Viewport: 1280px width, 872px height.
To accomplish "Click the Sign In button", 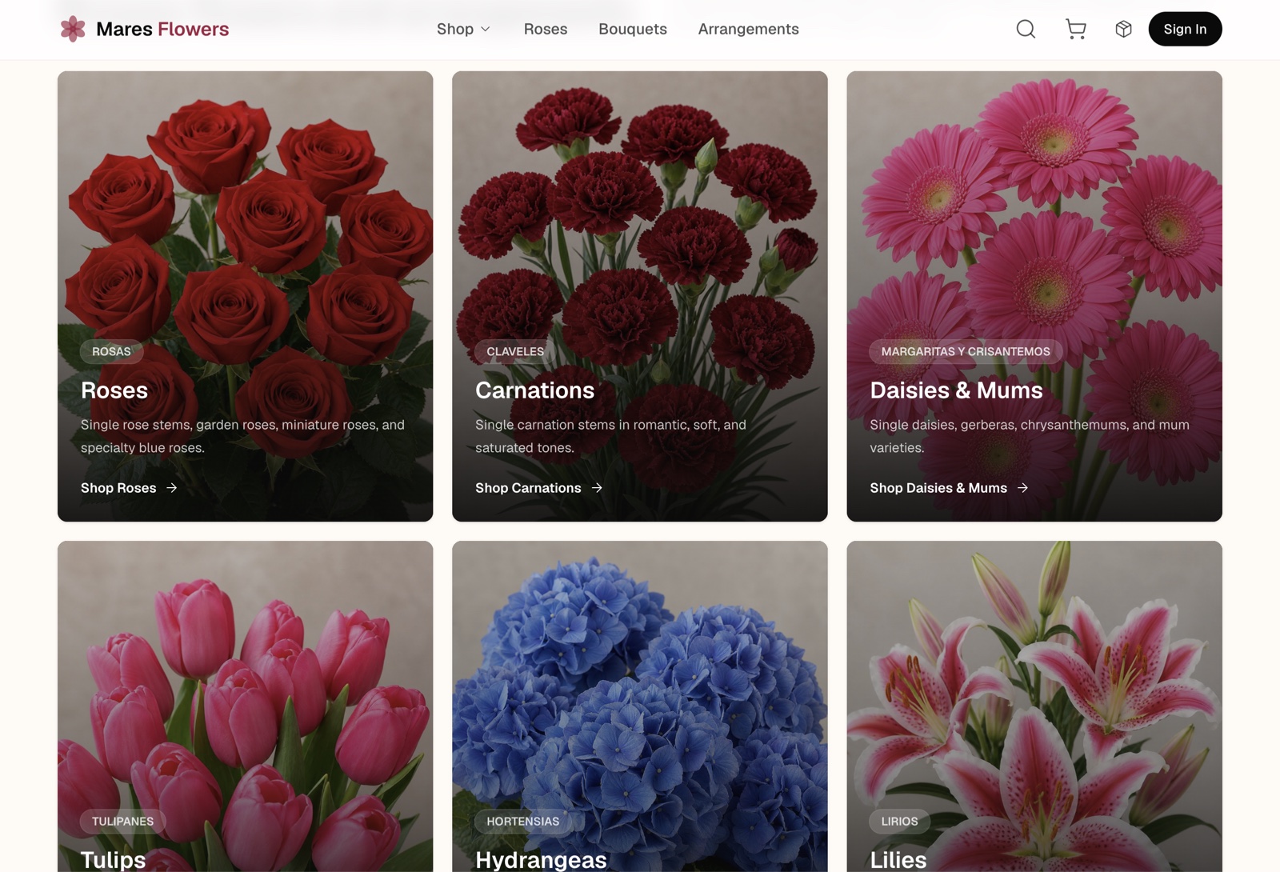I will [1185, 29].
